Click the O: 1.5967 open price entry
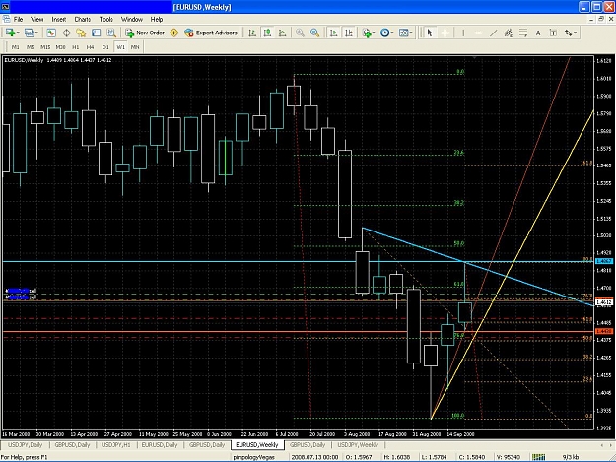The width and height of the screenshot is (616, 462). [359, 457]
